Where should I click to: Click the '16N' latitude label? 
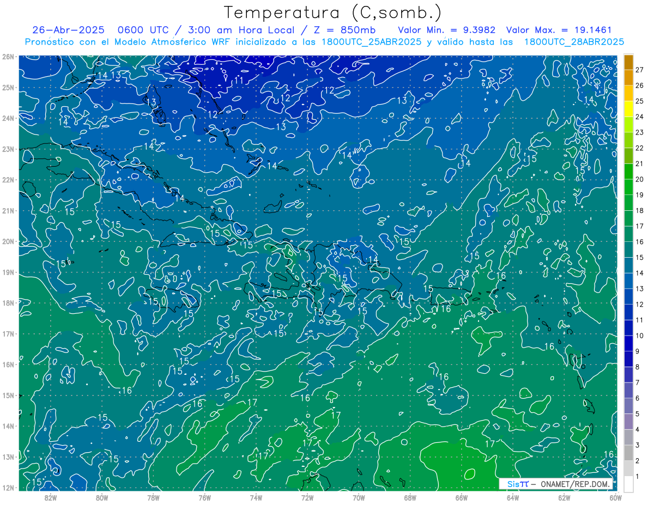point(8,364)
